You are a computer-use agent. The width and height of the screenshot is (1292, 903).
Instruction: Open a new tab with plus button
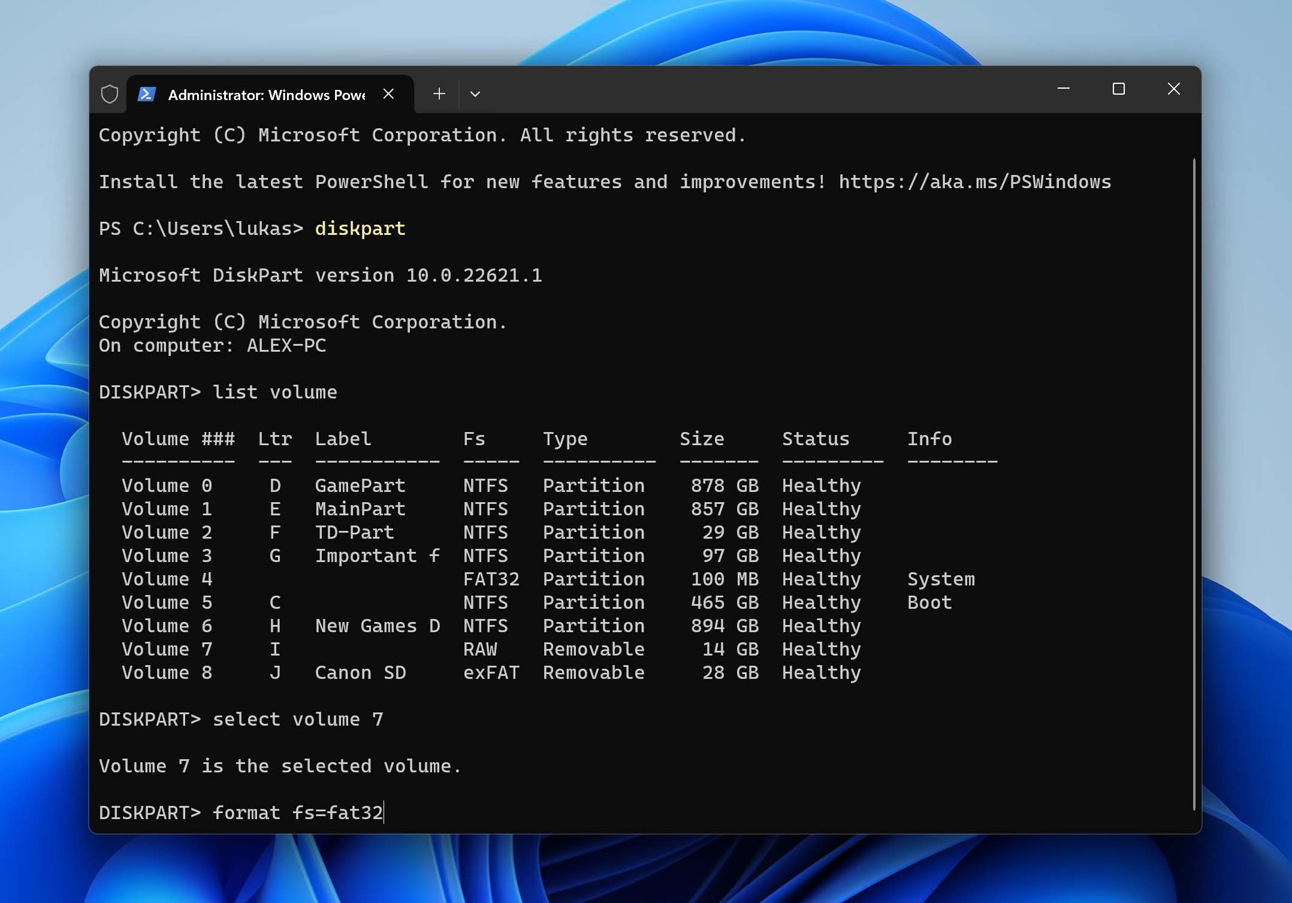click(439, 94)
